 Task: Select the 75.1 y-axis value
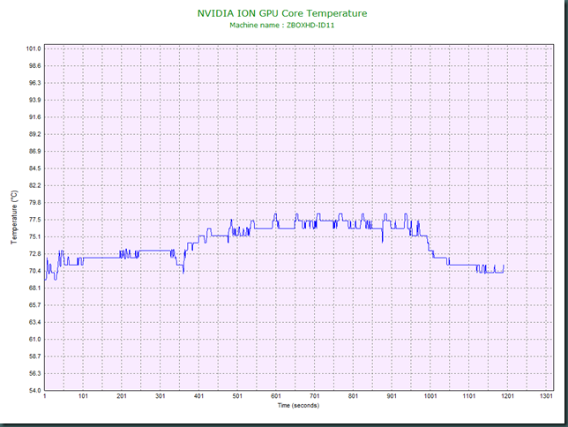point(34,236)
